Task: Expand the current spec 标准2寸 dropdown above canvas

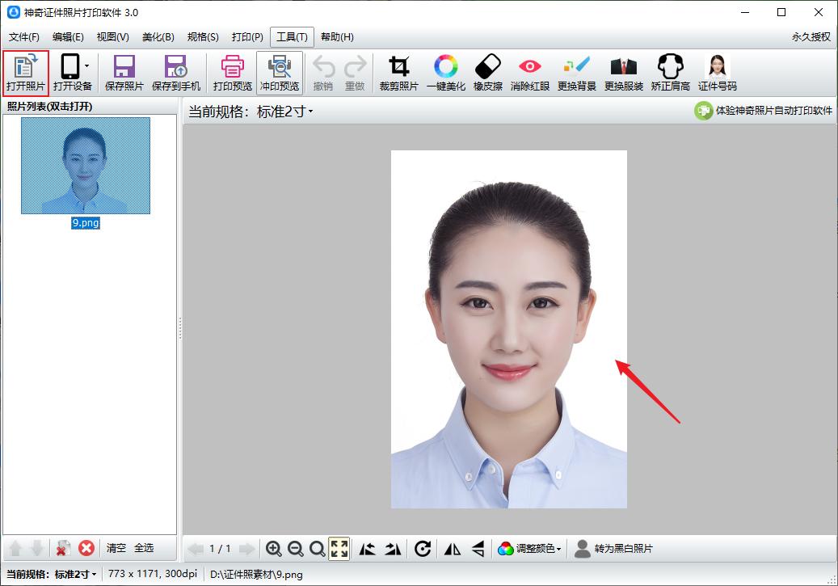Action: [x=284, y=112]
